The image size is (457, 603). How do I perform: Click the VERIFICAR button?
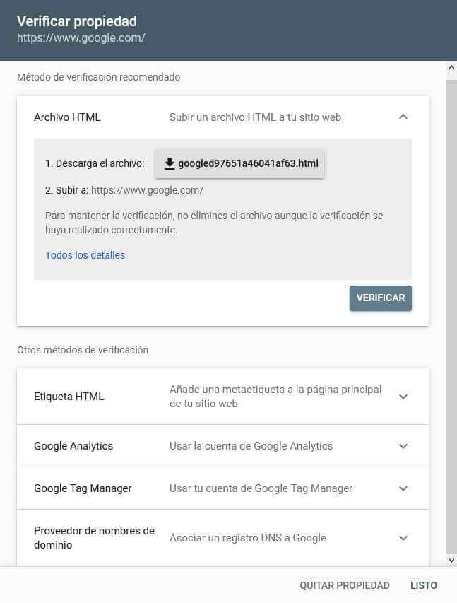coord(380,298)
